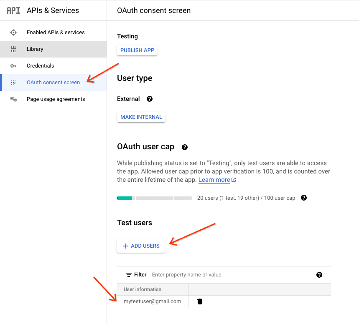
Task: Open Enabled APIs & services page
Action: pos(56,33)
